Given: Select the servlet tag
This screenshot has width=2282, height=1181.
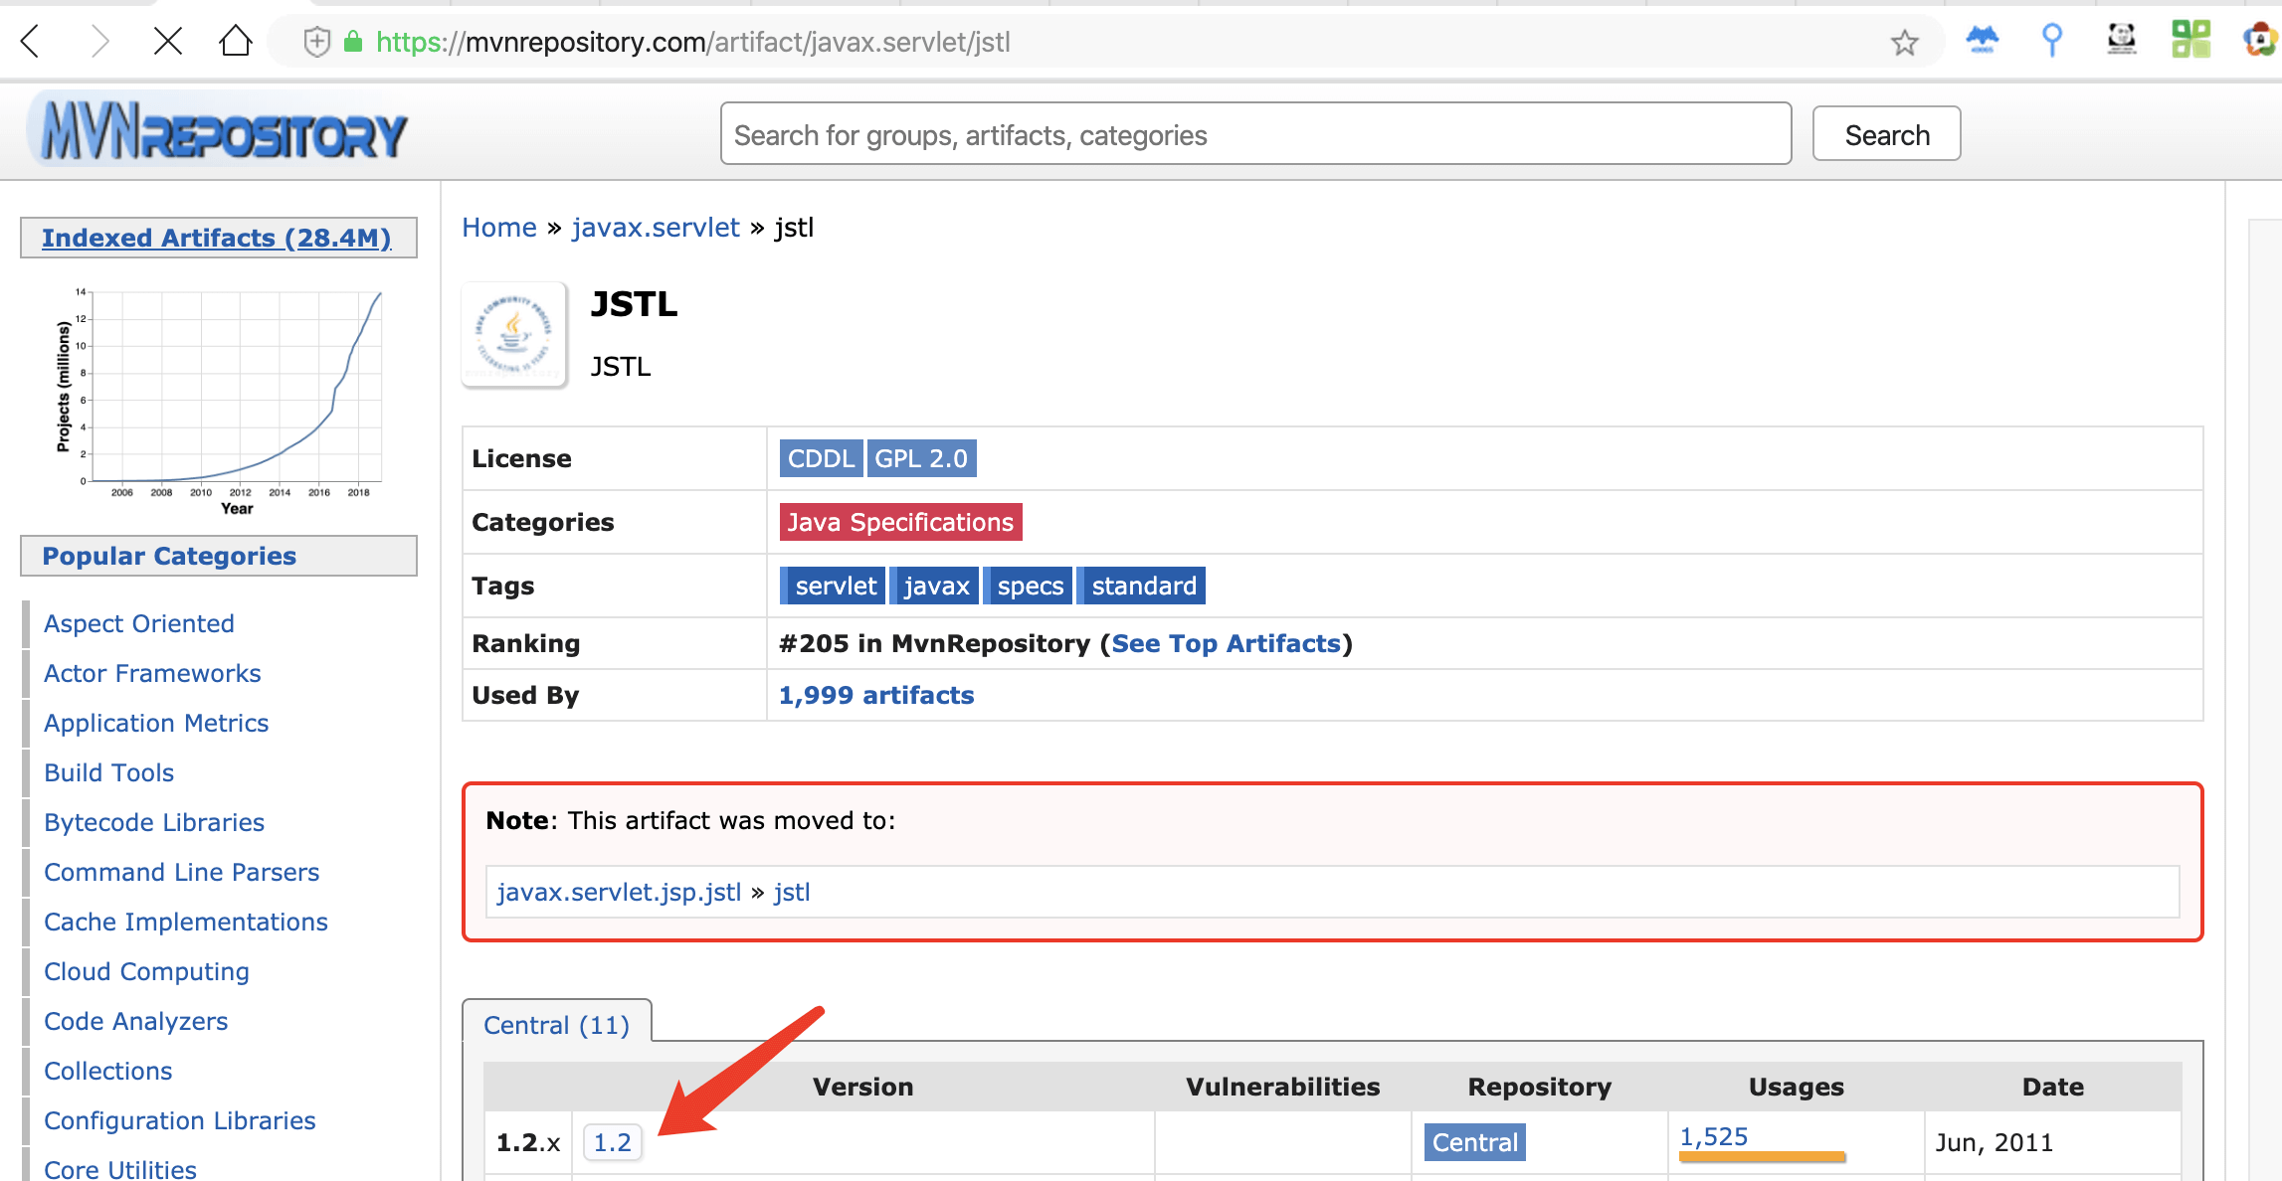Looking at the screenshot, I should click(834, 586).
